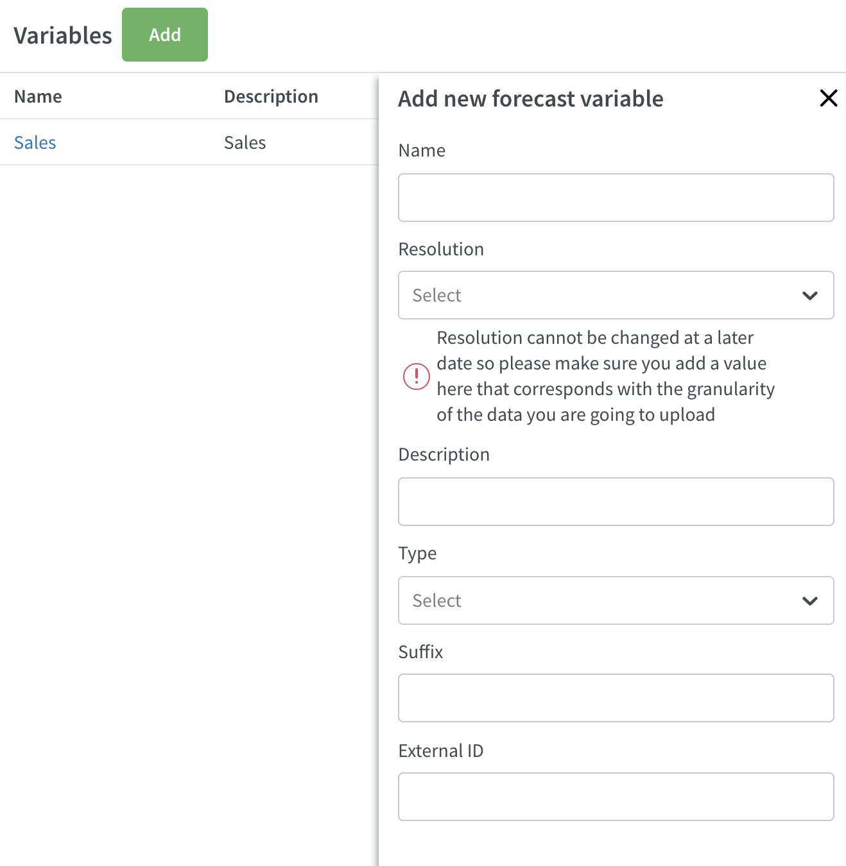Open the Resolution Select dropdown
This screenshot has width=846, height=866.
coord(616,295)
